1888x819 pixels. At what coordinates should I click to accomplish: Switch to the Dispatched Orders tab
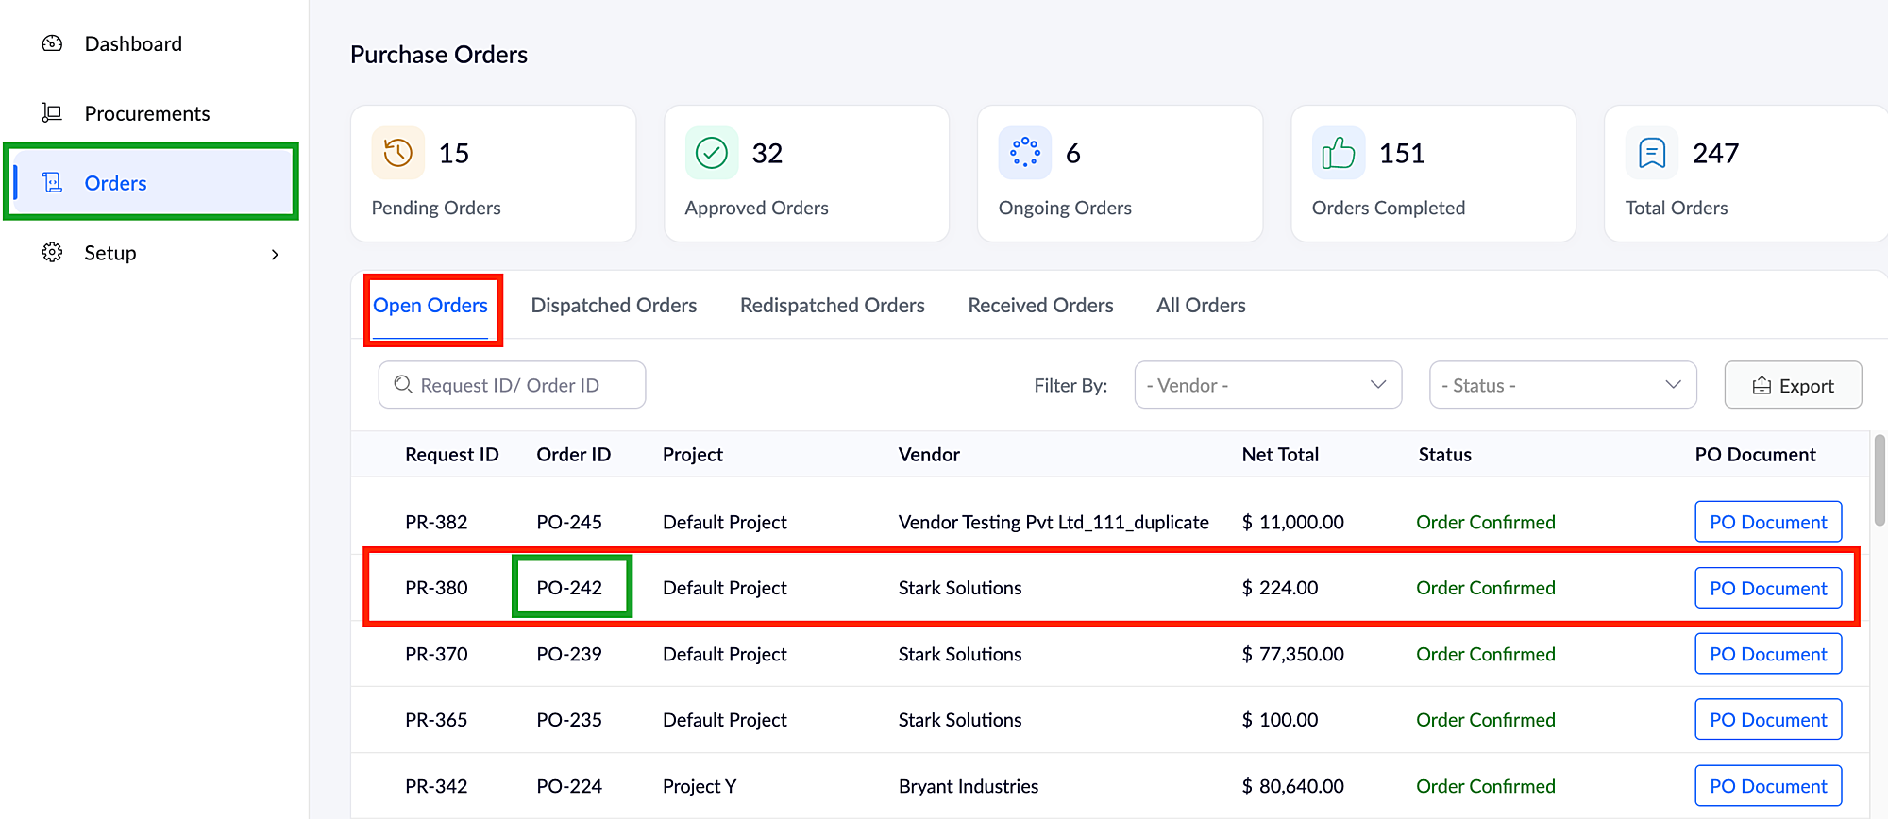pos(614,306)
